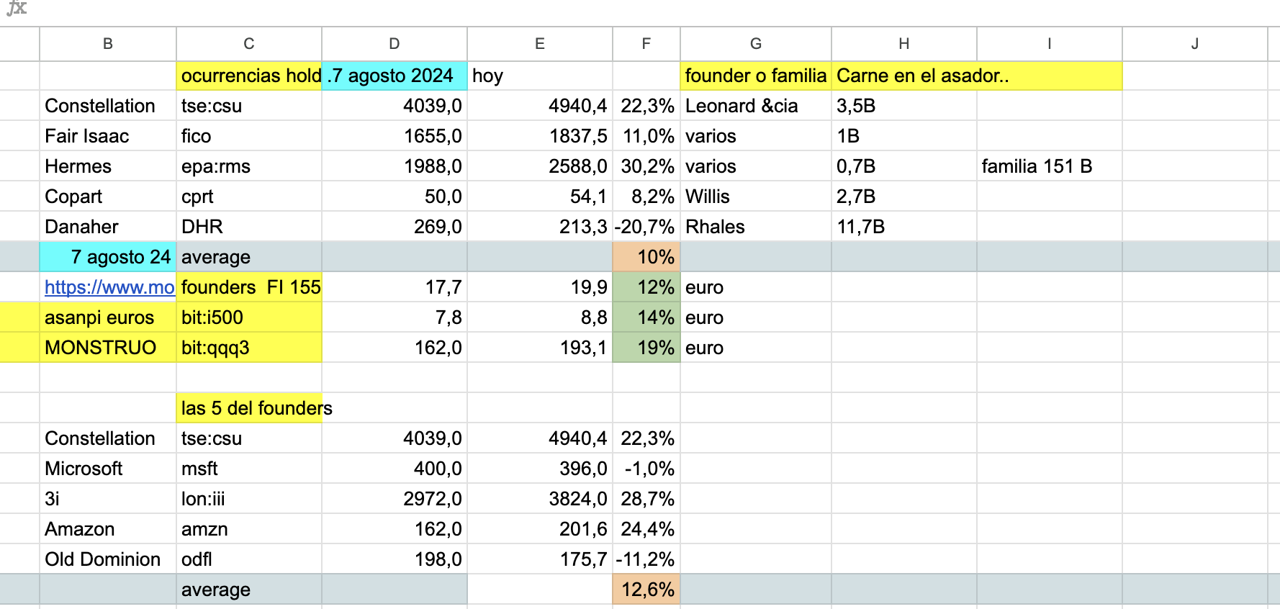
Task: Select column I header
Action: [x=1050, y=44]
